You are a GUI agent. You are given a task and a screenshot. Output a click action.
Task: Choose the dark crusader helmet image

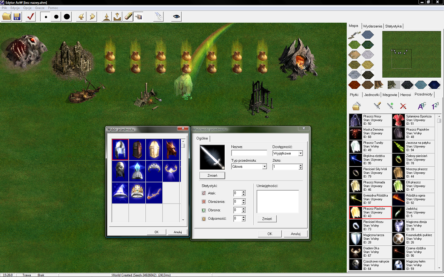[x=137, y=150]
